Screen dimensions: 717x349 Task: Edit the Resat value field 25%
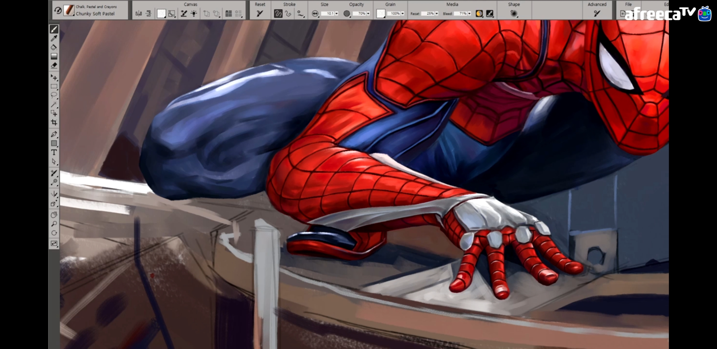pos(428,14)
